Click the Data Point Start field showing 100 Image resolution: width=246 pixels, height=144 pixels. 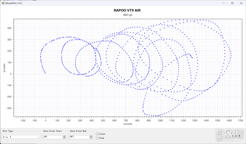(x=53, y=137)
